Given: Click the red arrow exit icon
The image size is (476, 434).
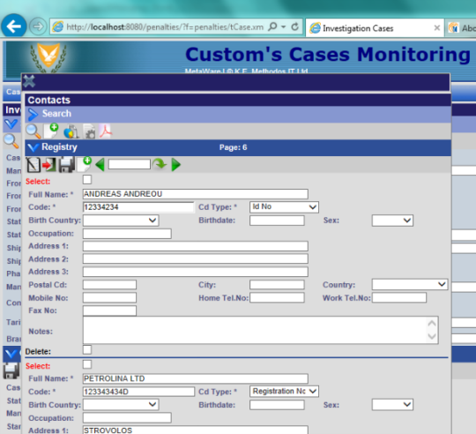Looking at the screenshot, I should click(49, 165).
